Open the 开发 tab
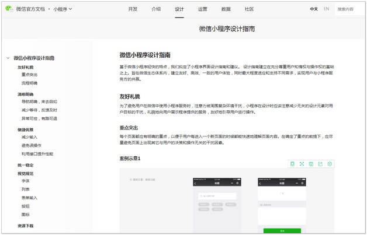This screenshot has height=235, width=367. click(133, 9)
